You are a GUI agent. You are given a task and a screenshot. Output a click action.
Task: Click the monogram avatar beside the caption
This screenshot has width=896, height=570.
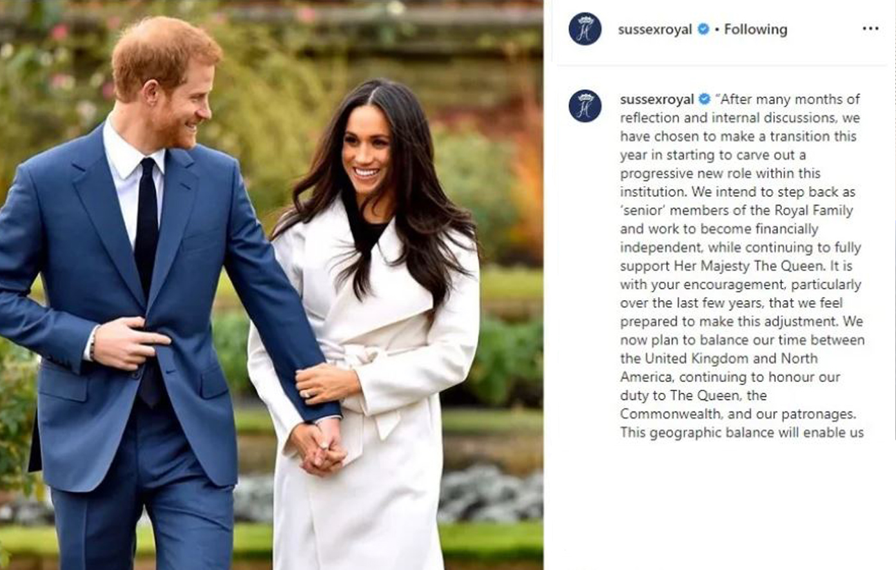point(585,106)
